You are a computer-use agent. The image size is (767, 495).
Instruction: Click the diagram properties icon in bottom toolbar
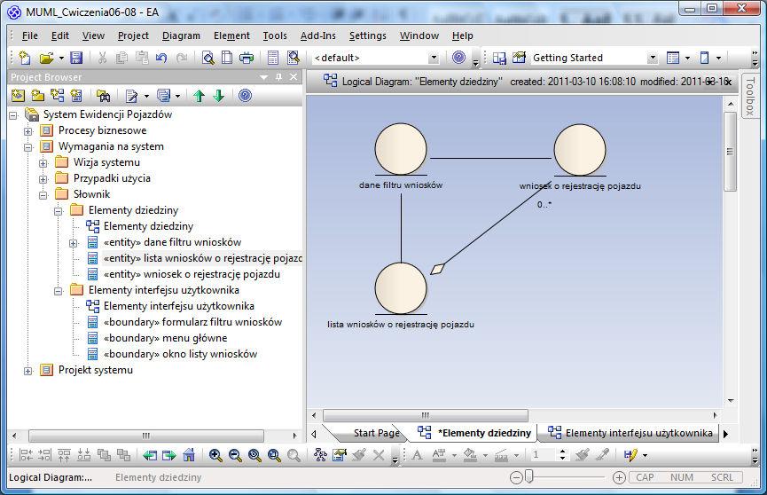coord(340,455)
